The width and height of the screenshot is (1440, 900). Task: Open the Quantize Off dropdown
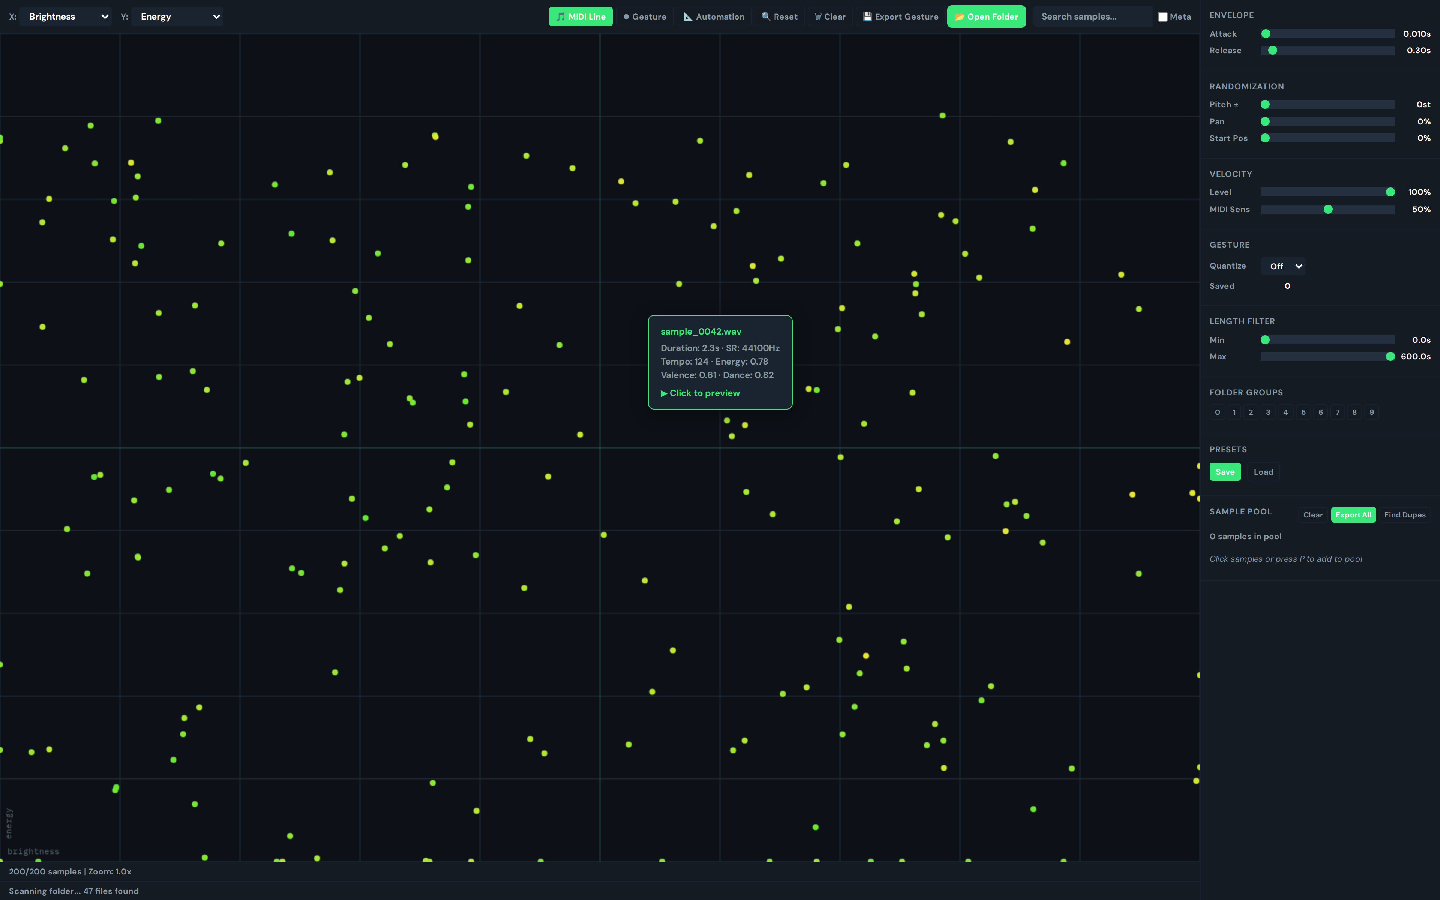coord(1283,266)
